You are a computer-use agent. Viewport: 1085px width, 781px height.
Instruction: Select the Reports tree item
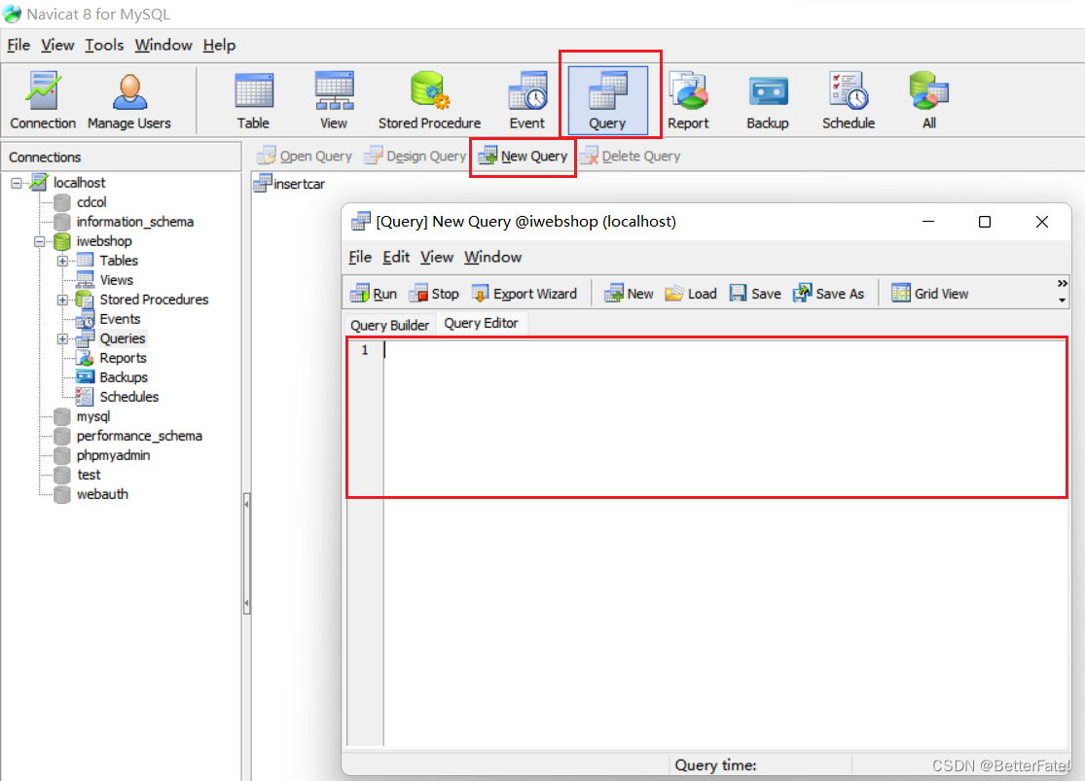pos(111,358)
